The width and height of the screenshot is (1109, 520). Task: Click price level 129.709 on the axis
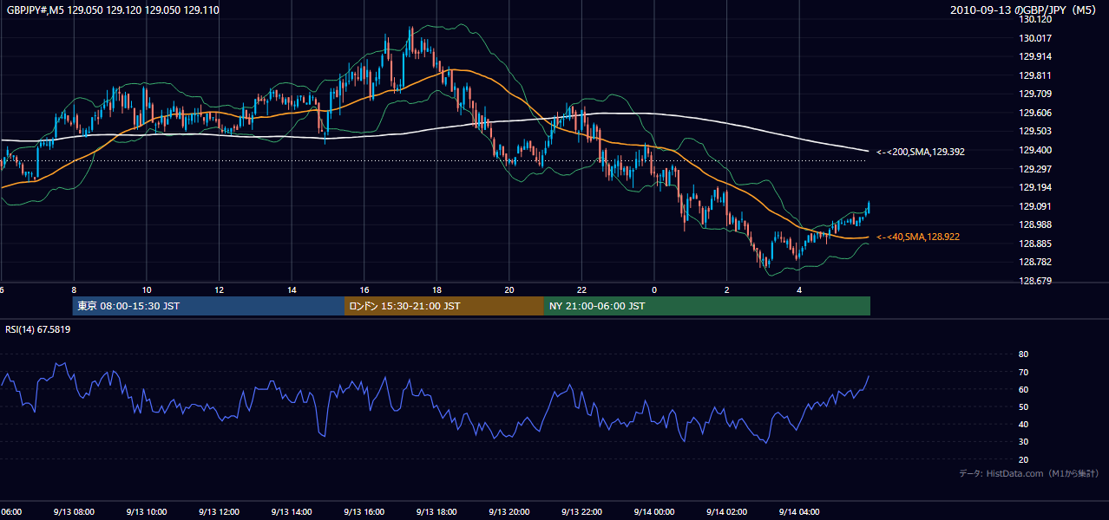(1034, 94)
